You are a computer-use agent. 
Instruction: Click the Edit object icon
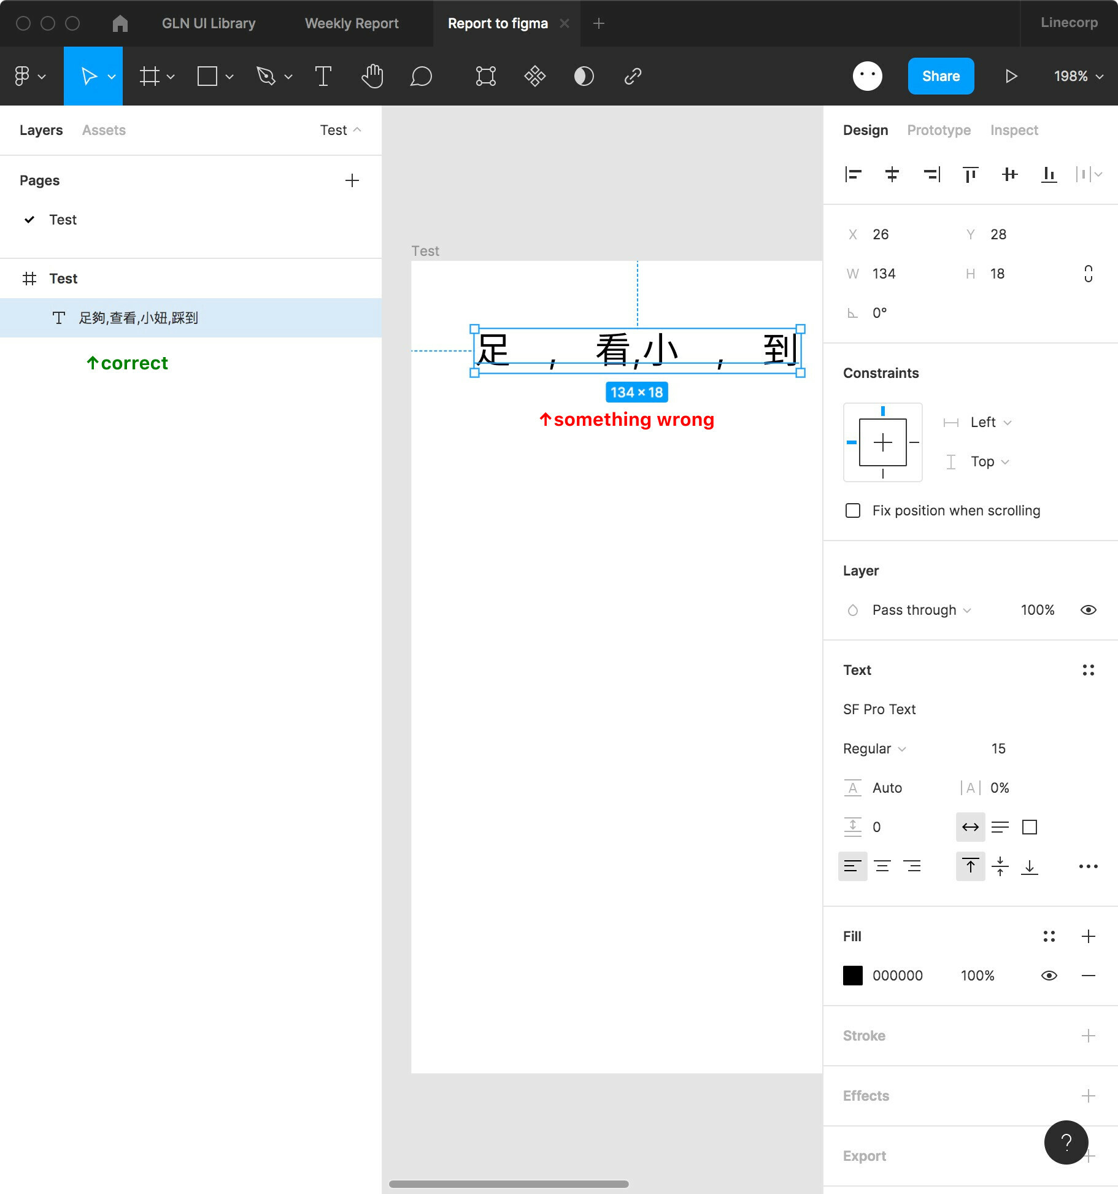pos(485,76)
